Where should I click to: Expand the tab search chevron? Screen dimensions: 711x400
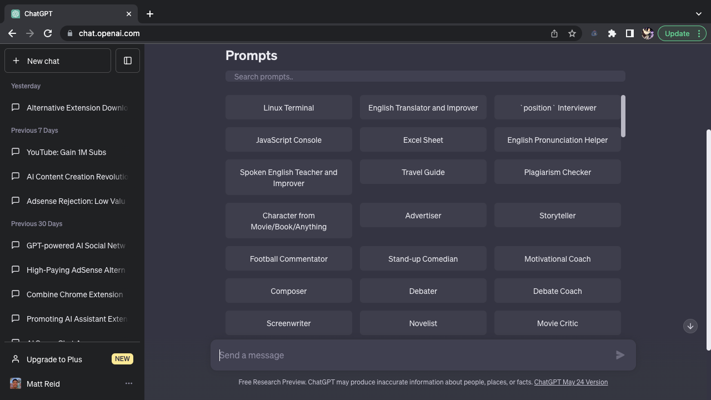[699, 13]
